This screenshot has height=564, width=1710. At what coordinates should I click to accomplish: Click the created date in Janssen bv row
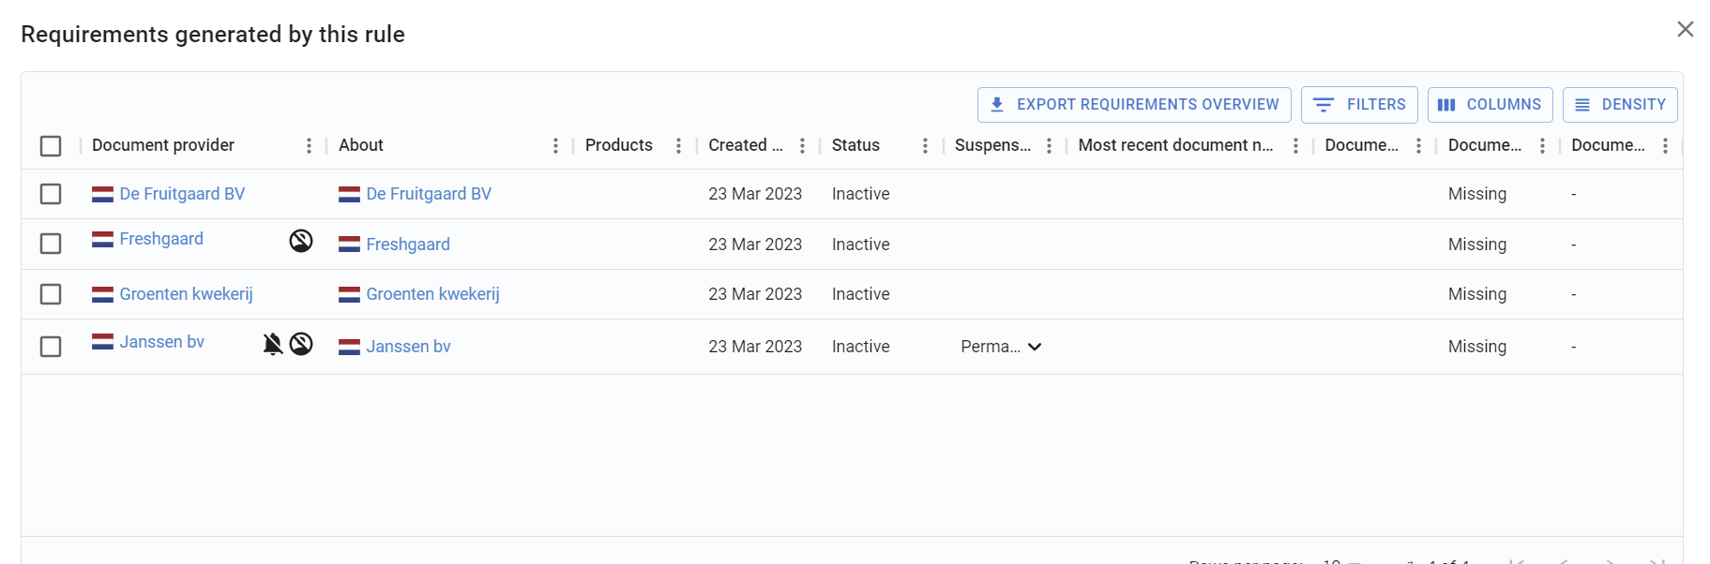pos(755,347)
